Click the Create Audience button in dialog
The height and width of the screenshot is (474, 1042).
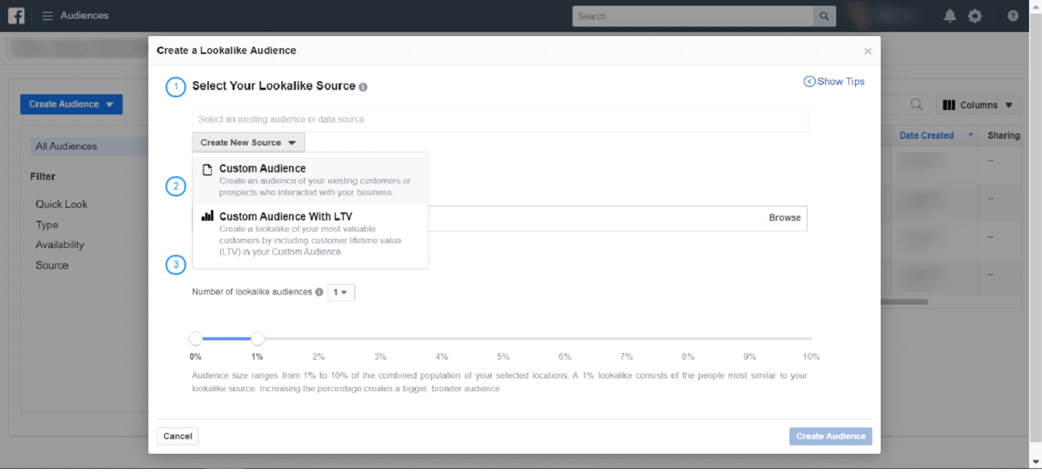(x=830, y=436)
